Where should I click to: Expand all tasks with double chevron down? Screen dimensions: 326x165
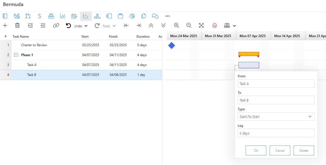(163, 25)
